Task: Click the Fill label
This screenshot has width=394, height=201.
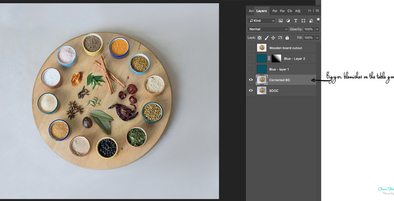Action: tap(300, 38)
